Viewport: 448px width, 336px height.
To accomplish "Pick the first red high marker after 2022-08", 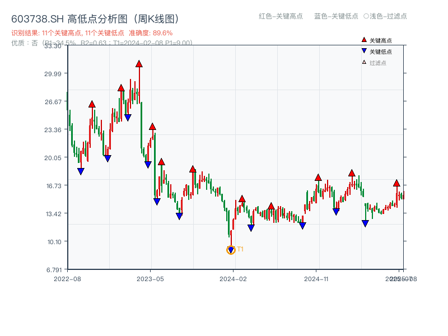I will (x=92, y=104).
